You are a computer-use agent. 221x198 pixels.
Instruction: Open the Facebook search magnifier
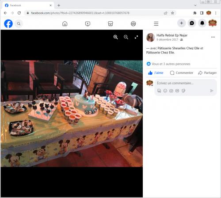point(19,23)
